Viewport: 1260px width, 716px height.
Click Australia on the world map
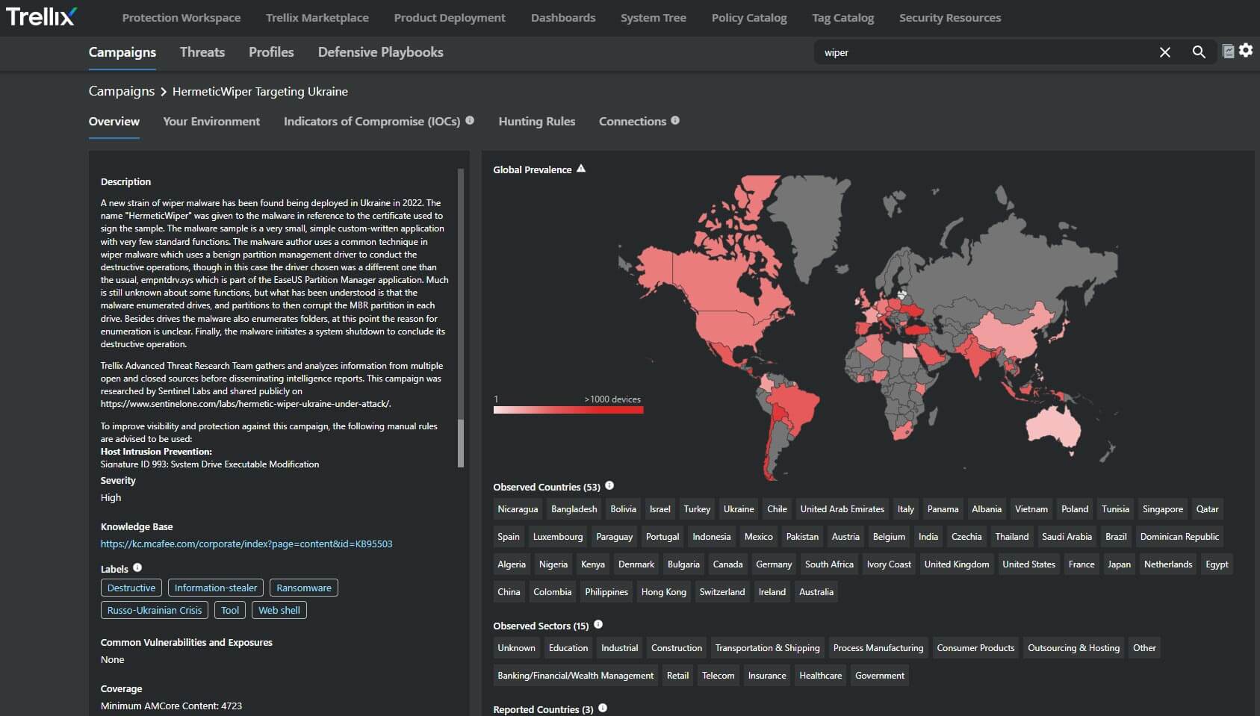[1053, 428]
